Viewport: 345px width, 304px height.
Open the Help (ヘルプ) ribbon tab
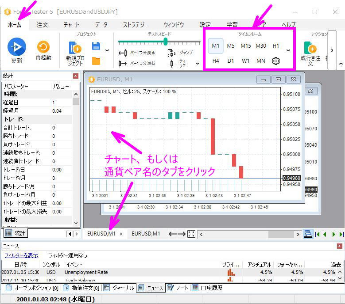click(x=289, y=25)
